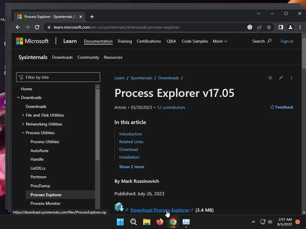
Task: Open File Explorer from taskbar
Action: pyautogui.click(x=146, y=222)
